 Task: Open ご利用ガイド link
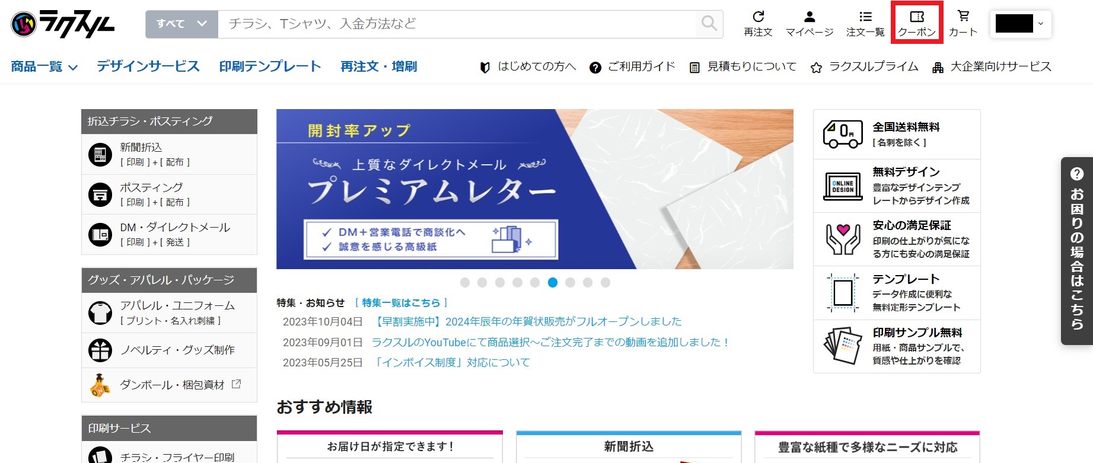(x=642, y=66)
